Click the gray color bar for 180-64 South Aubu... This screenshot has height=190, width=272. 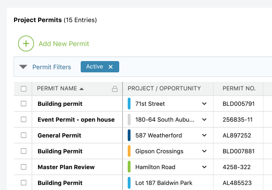[129, 119]
